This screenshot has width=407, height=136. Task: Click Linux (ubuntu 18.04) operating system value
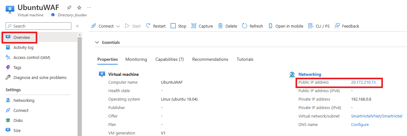[x=179, y=99]
